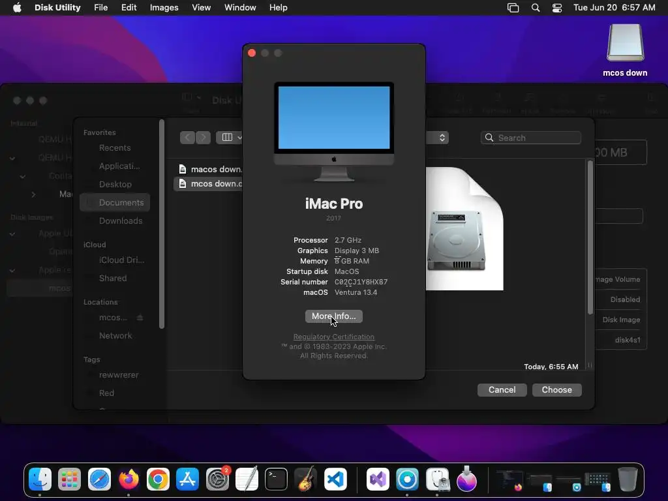The image size is (668, 501).
Task: Collapse the Container row in Disk Utility
Action: pos(23,176)
